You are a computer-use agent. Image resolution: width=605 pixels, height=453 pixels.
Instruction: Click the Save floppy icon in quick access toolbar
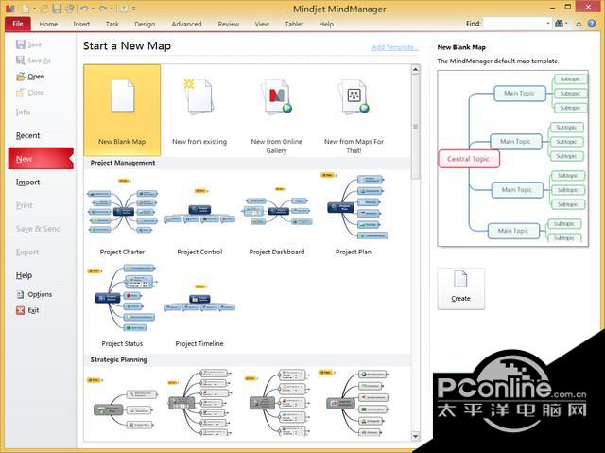57,9
